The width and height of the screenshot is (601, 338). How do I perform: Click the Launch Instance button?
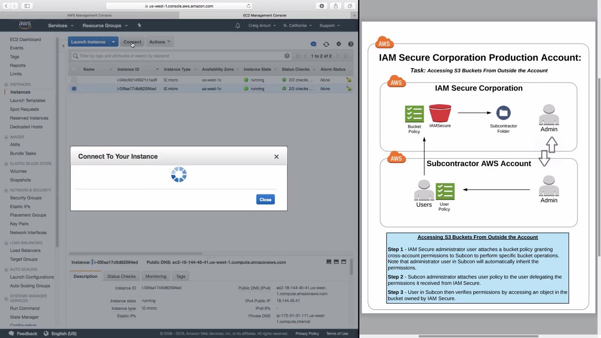click(88, 42)
